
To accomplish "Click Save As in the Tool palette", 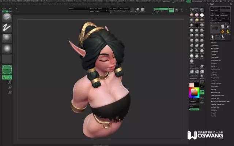I will coord(225,8).
